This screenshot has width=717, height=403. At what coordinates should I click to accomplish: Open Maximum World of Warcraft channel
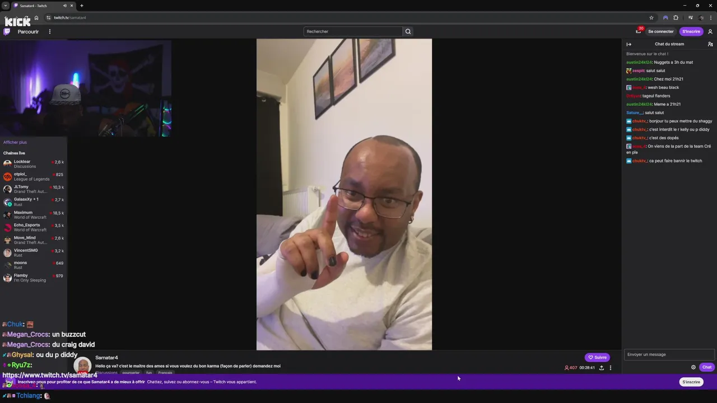tap(34, 215)
